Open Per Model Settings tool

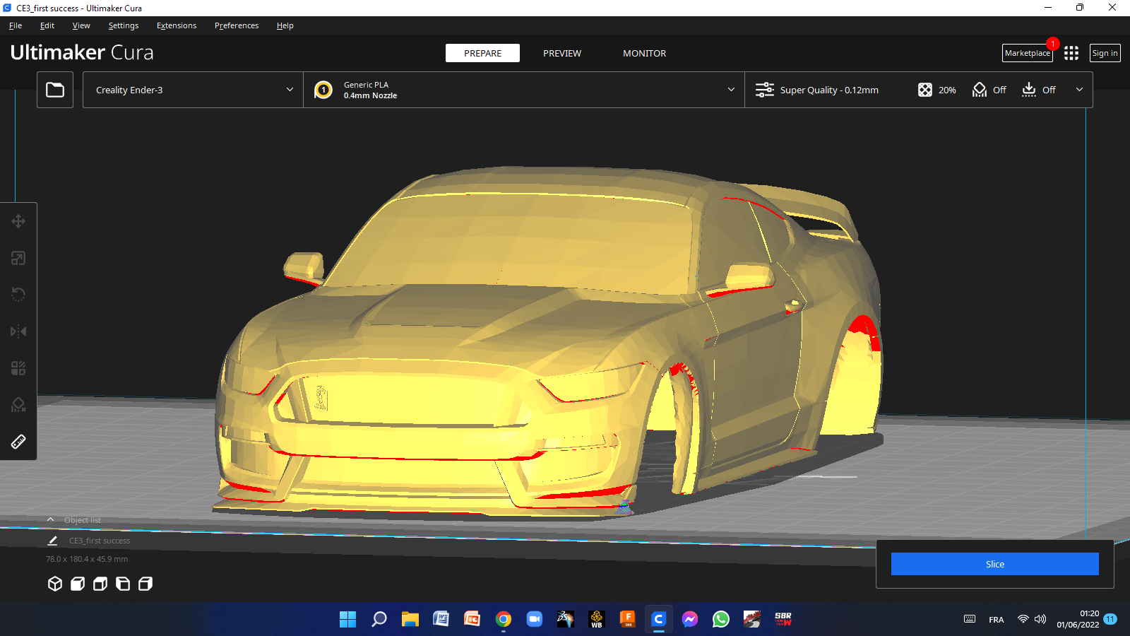[18, 368]
